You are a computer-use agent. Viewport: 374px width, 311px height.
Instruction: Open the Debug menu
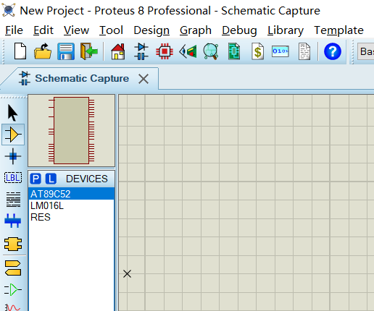pyautogui.click(x=239, y=30)
